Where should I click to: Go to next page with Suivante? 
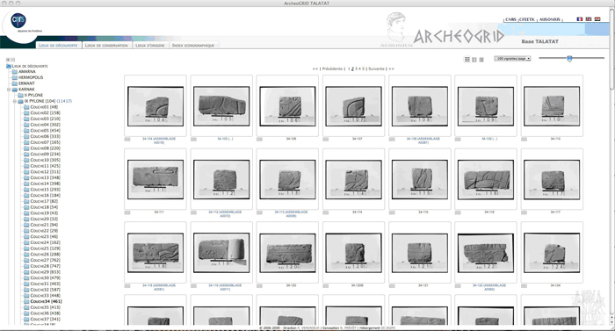[377, 68]
